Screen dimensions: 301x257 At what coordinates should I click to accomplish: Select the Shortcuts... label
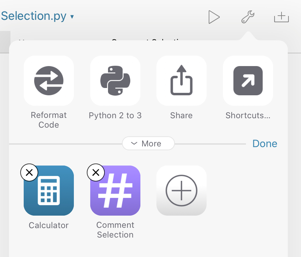point(248,115)
